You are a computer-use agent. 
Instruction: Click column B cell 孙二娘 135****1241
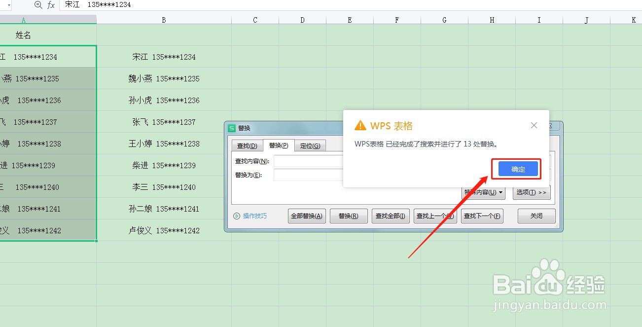click(x=164, y=209)
